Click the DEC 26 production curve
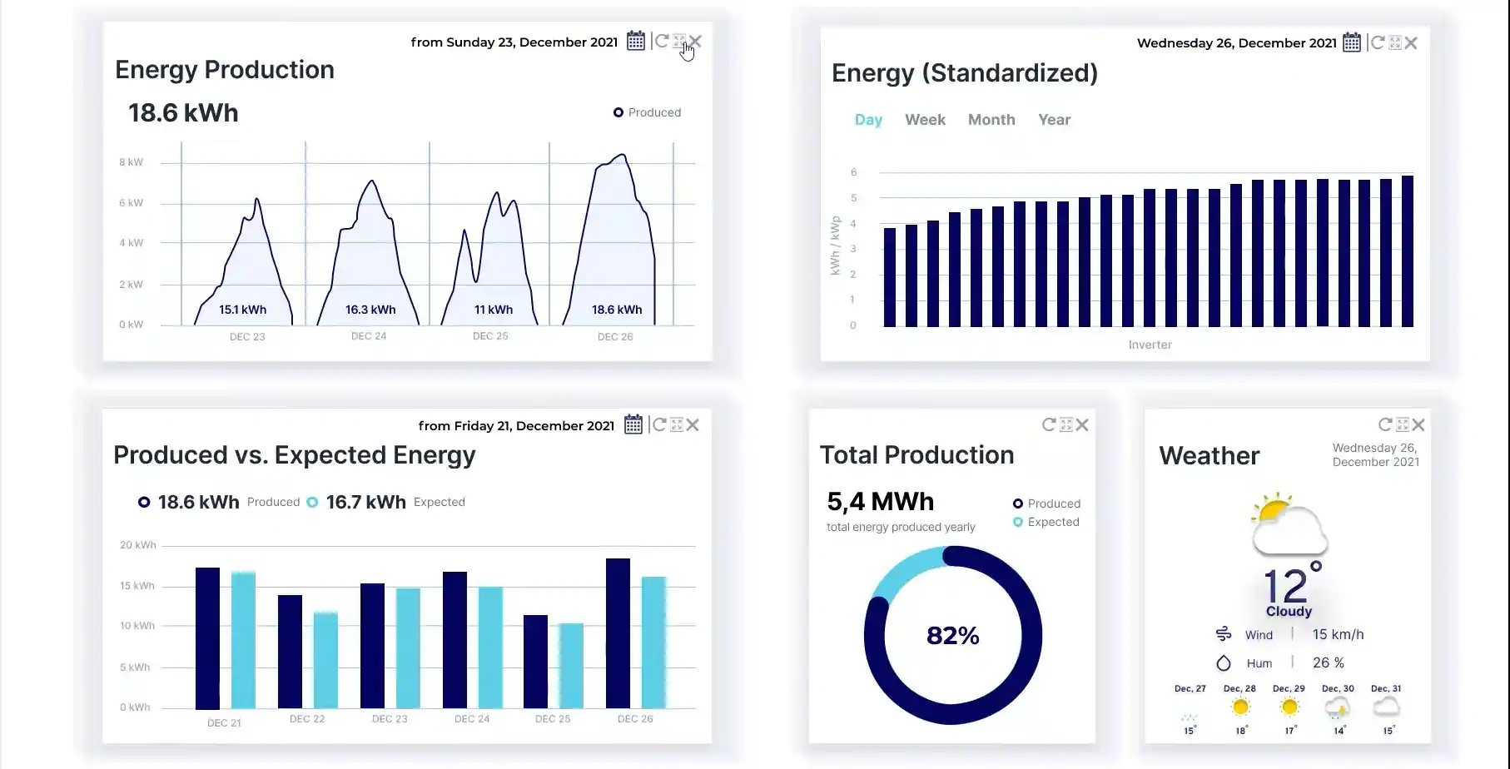Viewport: 1510px width, 769px height. pyautogui.click(x=615, y=241)
